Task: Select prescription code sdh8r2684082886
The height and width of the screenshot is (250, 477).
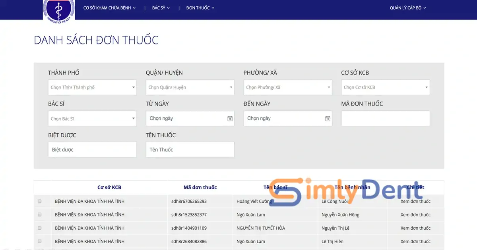Action: click(x=189, y=241)
